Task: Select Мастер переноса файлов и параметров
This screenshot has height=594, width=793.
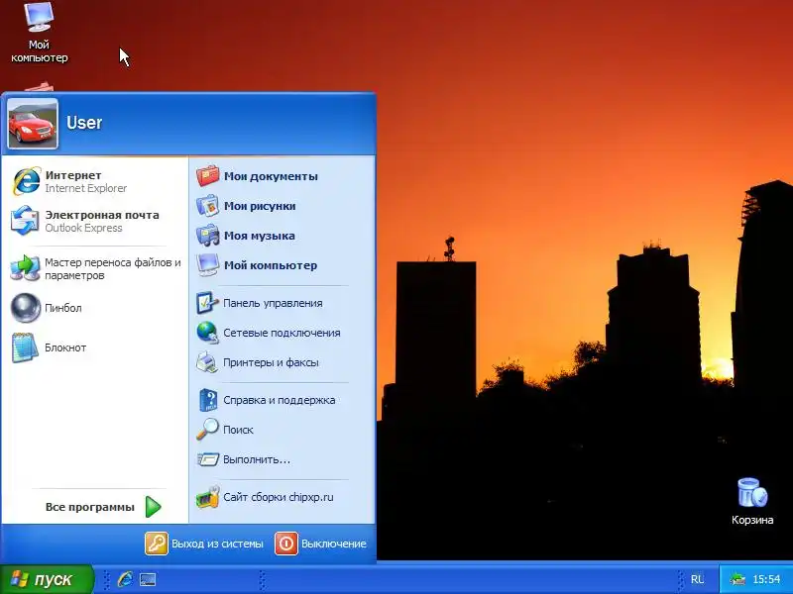Action: (x=95, y=268)
